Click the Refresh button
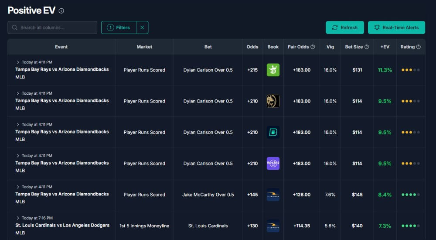 pyautogui.click(x=345, y=27)
